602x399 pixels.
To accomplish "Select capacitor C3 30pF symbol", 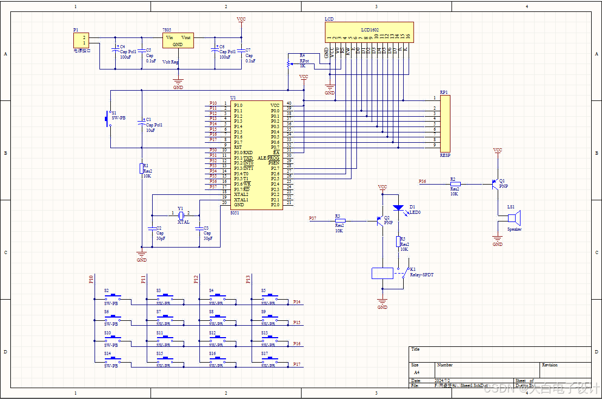I will 199,229.
